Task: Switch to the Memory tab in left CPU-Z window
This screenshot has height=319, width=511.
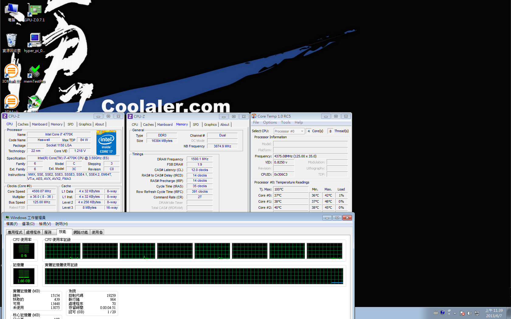Action: click(57, 124)
